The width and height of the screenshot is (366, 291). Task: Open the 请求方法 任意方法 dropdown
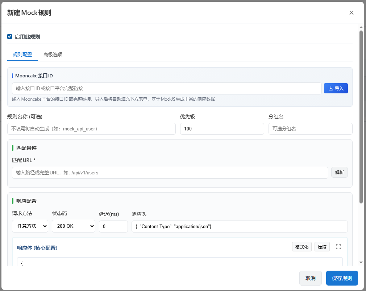click(30, 226)
